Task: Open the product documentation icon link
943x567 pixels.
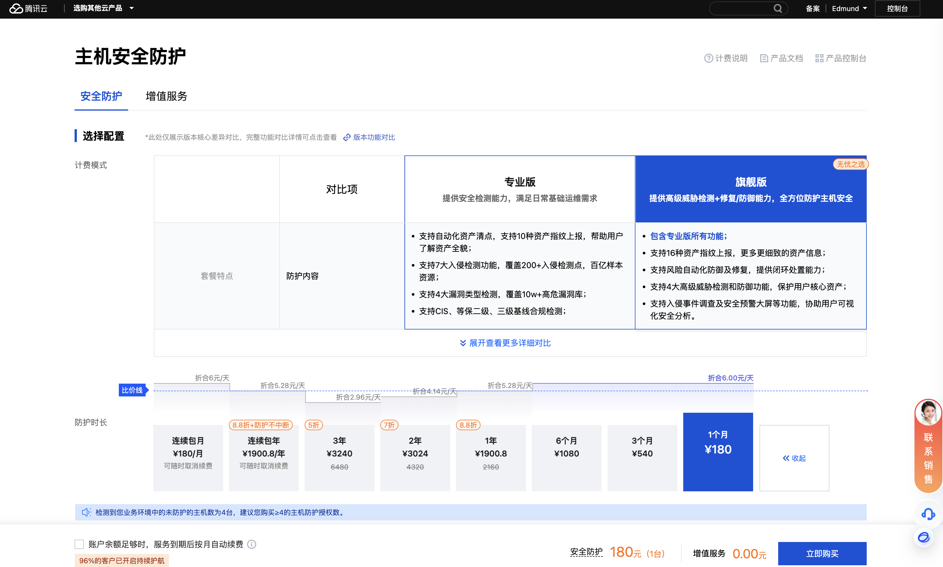Action: point(764,59)
